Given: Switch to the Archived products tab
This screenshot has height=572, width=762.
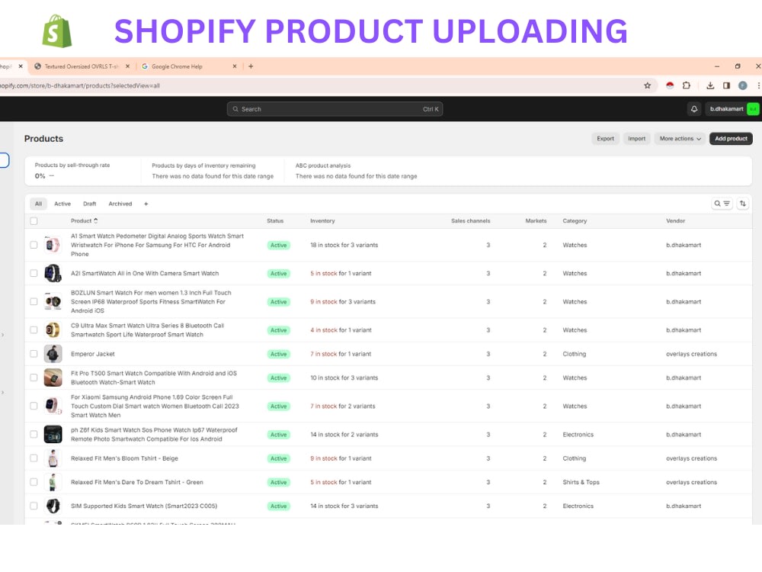Looking at the screenshot, I should click(x=120, y=204).
